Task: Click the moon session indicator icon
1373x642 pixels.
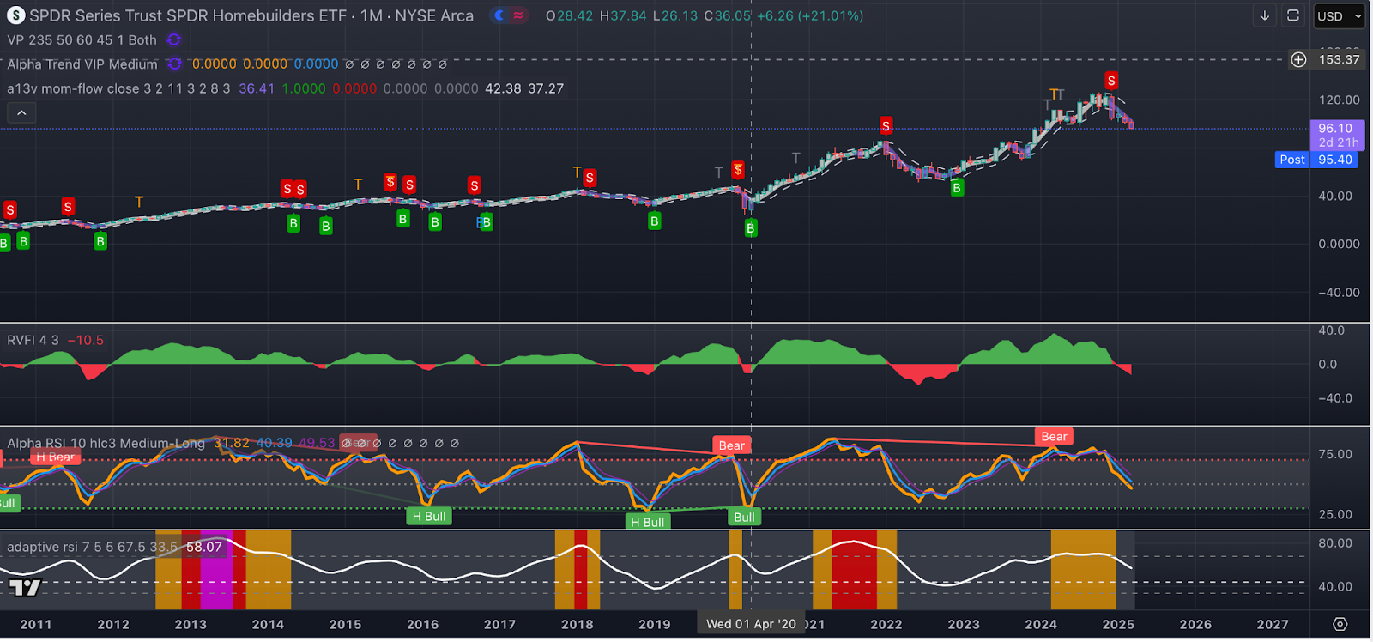Action: pyautogui.click(x=500, y=15)
